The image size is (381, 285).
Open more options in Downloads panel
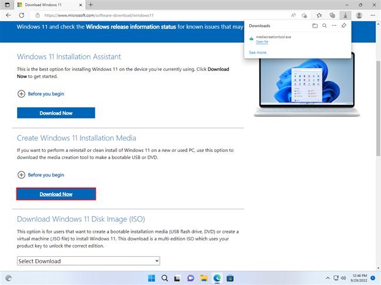pos(334,25)
